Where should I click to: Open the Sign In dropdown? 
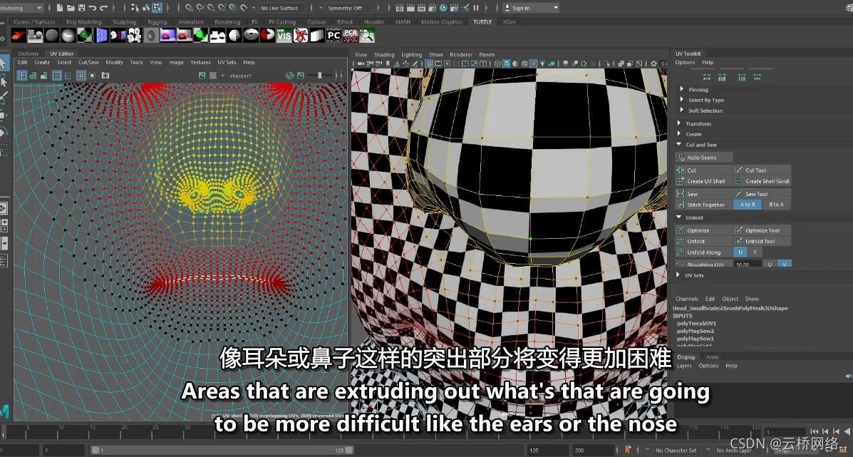530,8
